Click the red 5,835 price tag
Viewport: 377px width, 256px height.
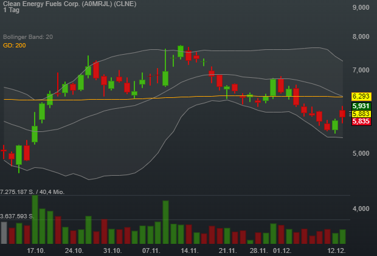(361, 122)
